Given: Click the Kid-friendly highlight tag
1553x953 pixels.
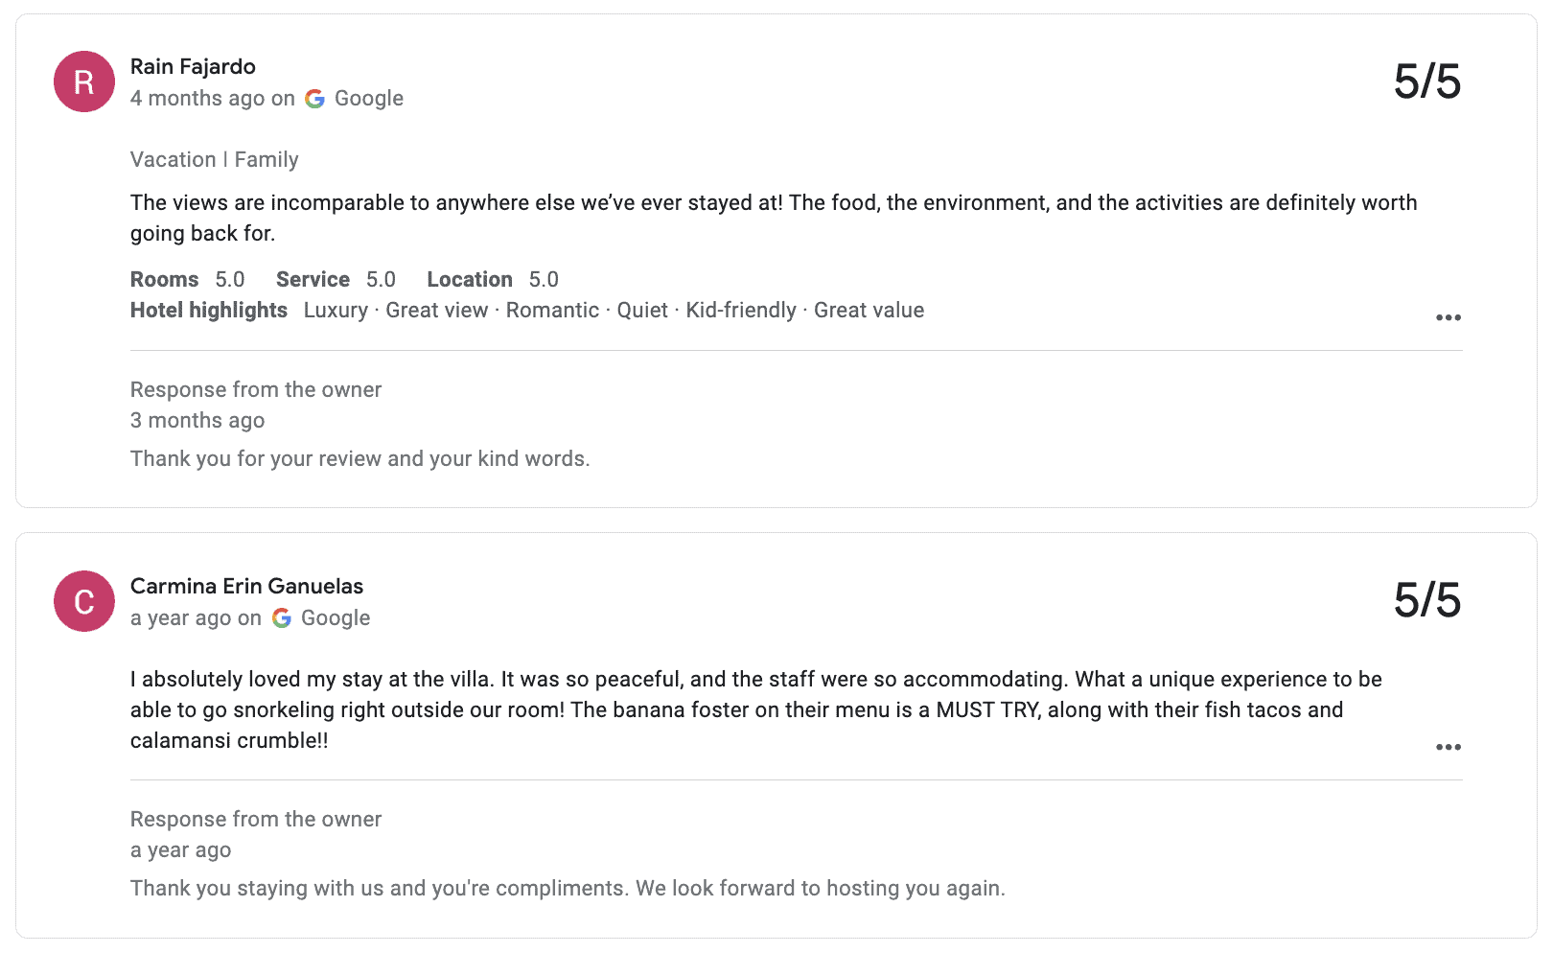Looking at the screenshot, I should (740, 310).
